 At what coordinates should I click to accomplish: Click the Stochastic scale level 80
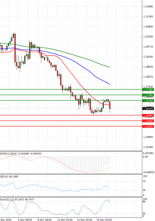point(144,202)
